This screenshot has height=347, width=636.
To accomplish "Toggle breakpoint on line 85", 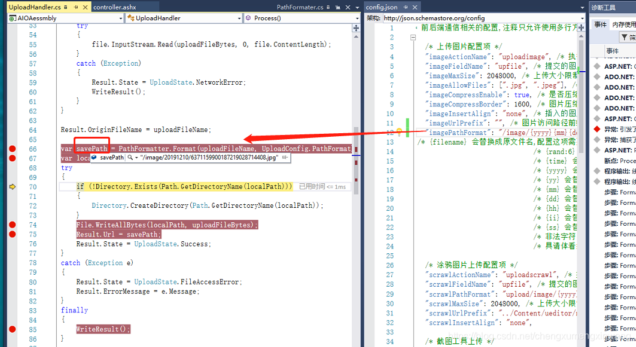I will click(13, 329).
